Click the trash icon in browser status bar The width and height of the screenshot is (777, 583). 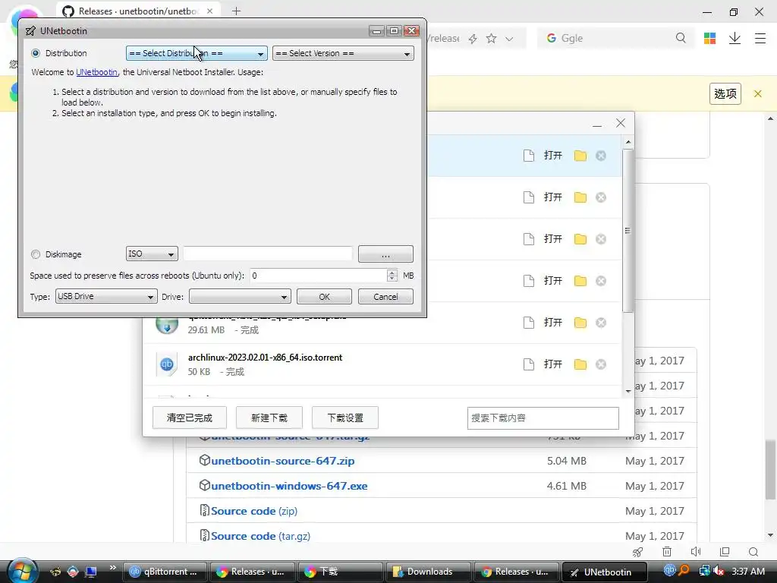[667, 552]
